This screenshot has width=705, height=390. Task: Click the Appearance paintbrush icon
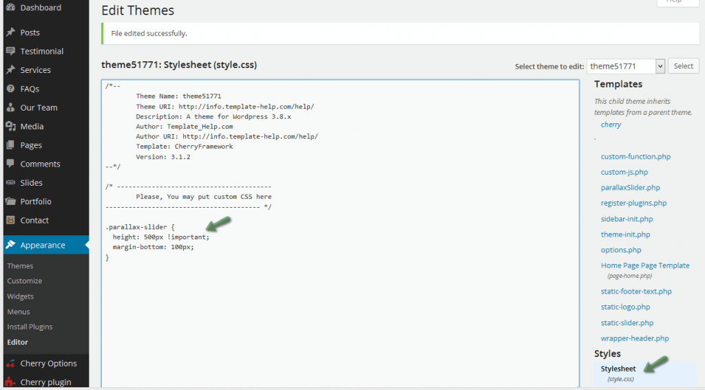tap(11, 245)
